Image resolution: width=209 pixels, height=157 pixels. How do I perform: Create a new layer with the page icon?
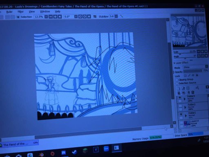(178, 89)
